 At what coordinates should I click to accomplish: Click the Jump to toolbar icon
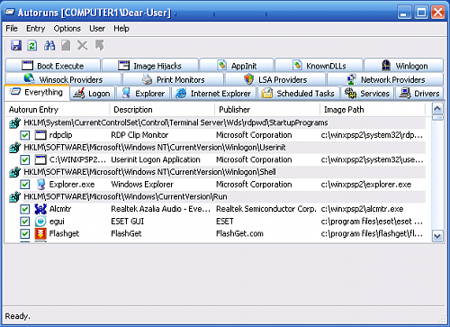(99, 45)
